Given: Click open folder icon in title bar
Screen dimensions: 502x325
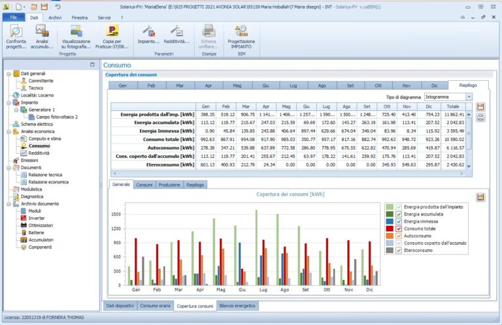Looking at the screenshot, I should click(34, 7).
